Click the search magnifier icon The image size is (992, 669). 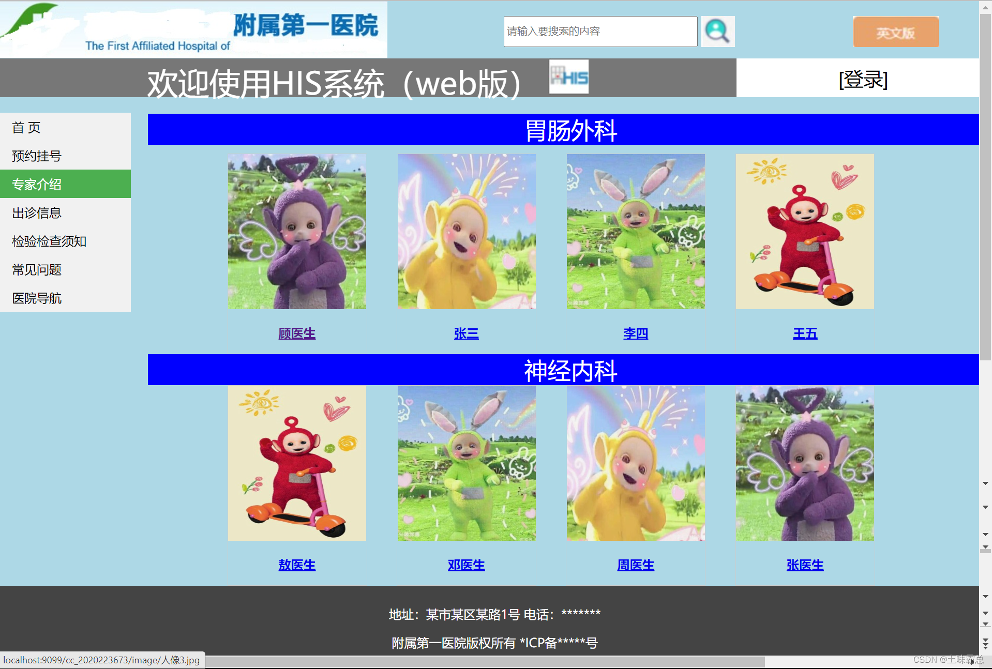[x=717, y=31]
